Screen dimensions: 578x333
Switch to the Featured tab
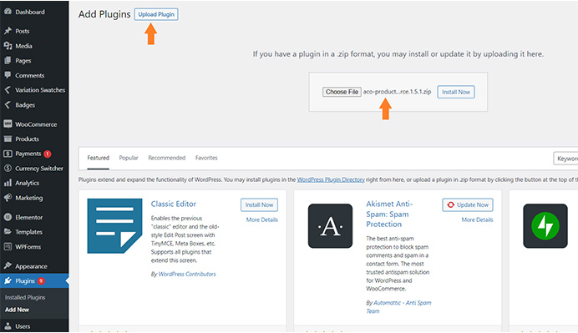pyautogui.click(x=98, y=158)
